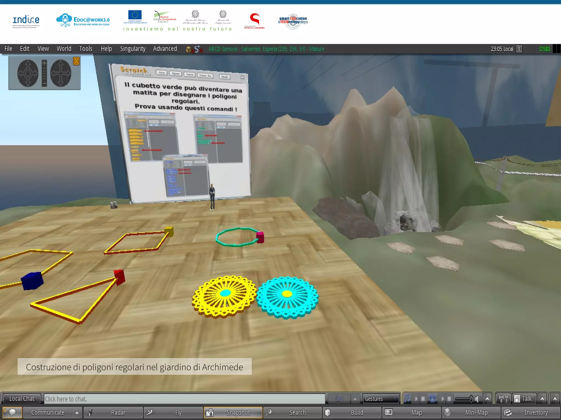Click the avatar standing by the board

[x=212, y=196]
